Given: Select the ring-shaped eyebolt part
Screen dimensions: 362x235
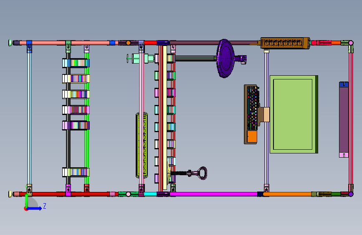Looking at the screenshot, I should coord(203,173).
